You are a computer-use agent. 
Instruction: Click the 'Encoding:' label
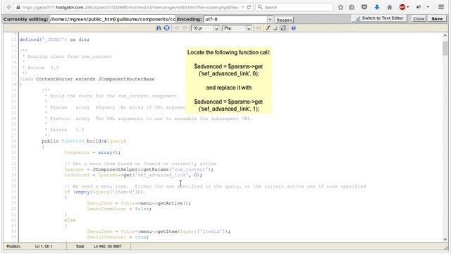(x=190, y=19)
